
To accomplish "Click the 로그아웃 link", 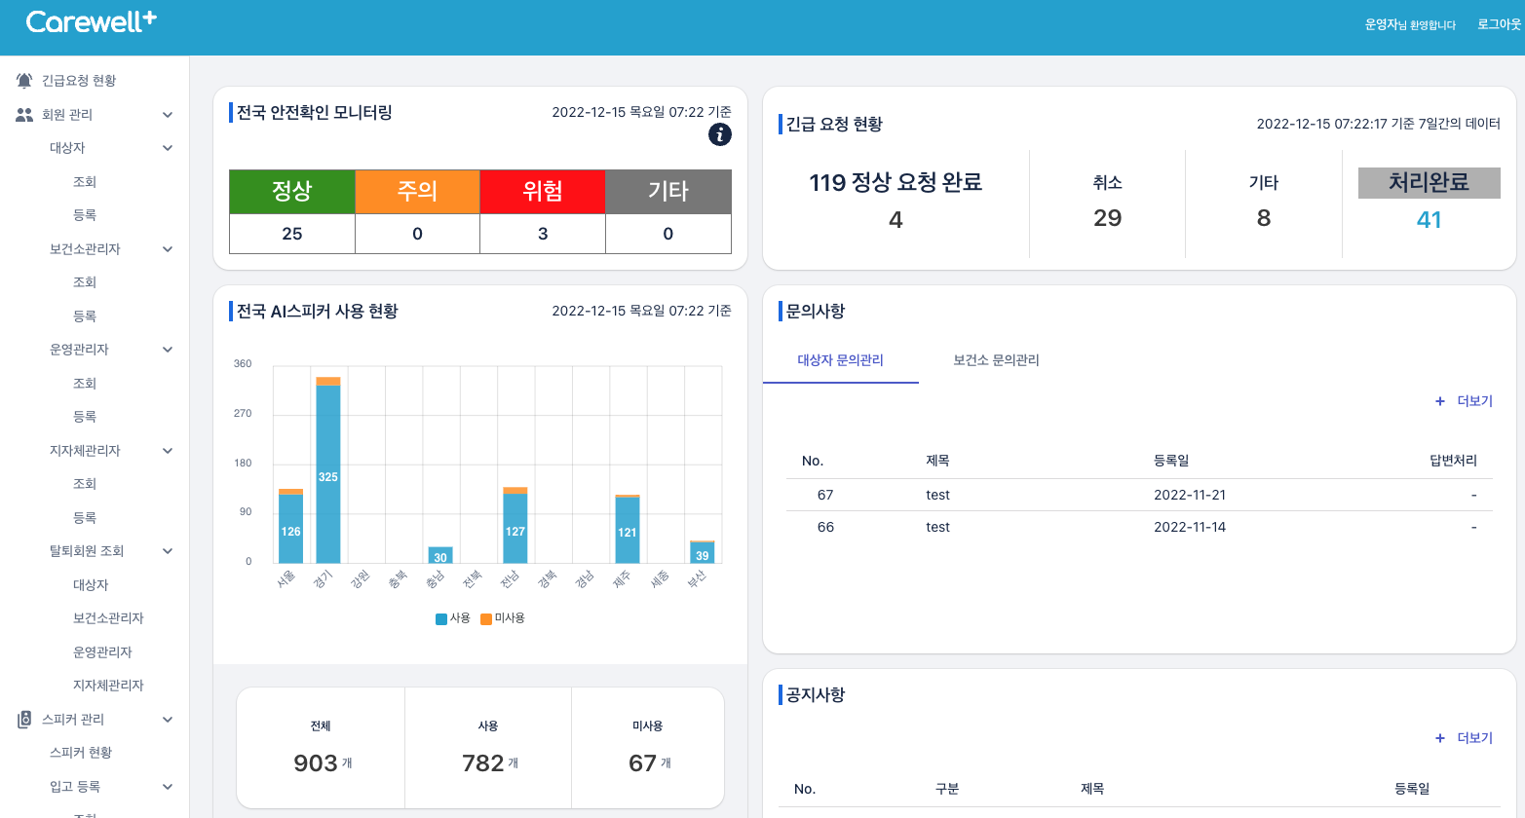I will coord(1498,24).
